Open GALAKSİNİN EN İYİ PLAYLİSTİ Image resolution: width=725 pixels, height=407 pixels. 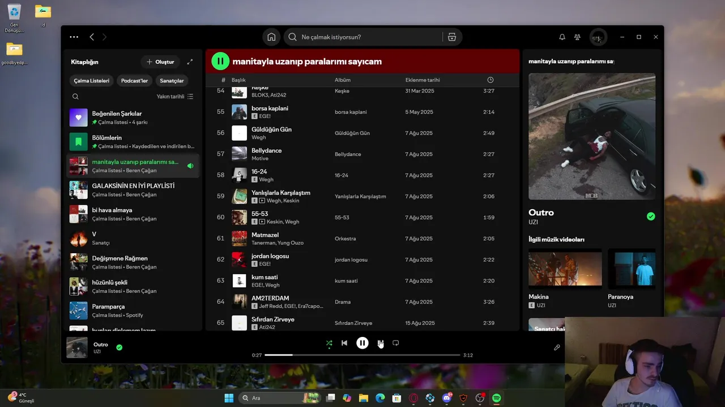point(133,190)
